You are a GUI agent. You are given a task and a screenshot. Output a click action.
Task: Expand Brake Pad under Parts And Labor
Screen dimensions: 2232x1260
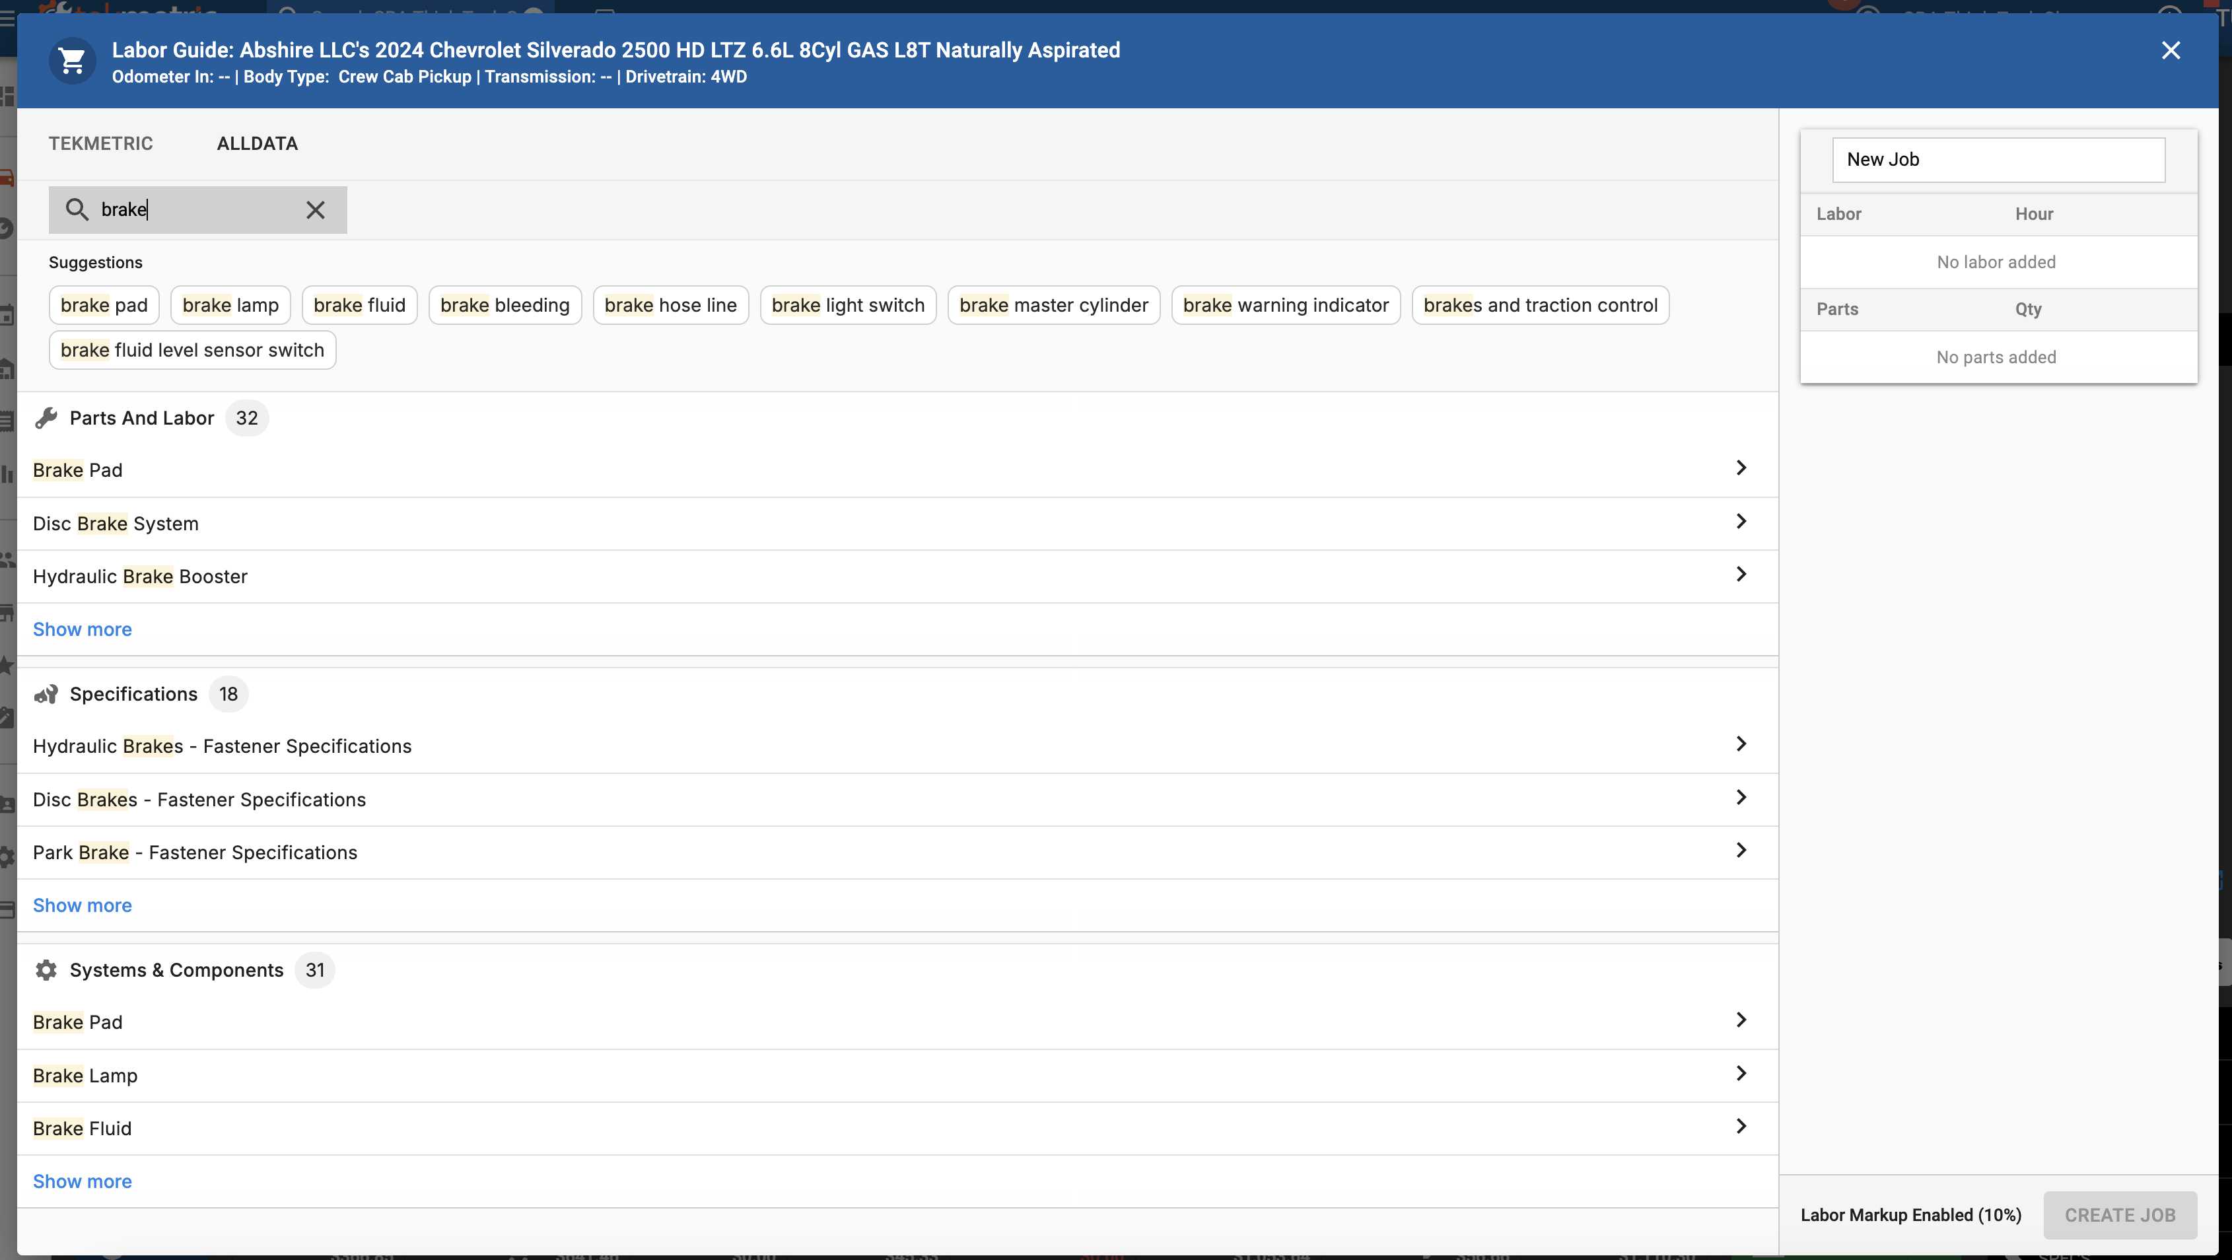coord(897,470)
